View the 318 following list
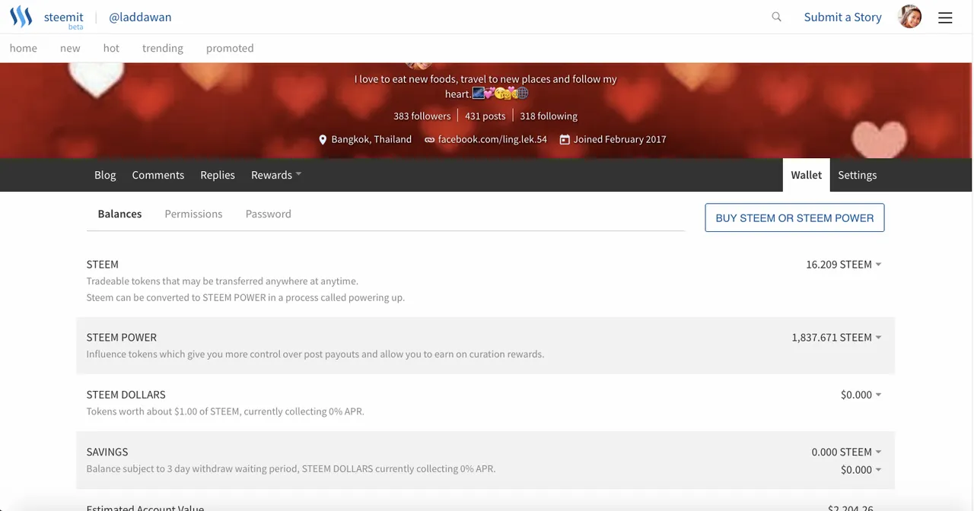Image resolution: width=974 pixels, height=511 pixels. (x=549, y=116)
